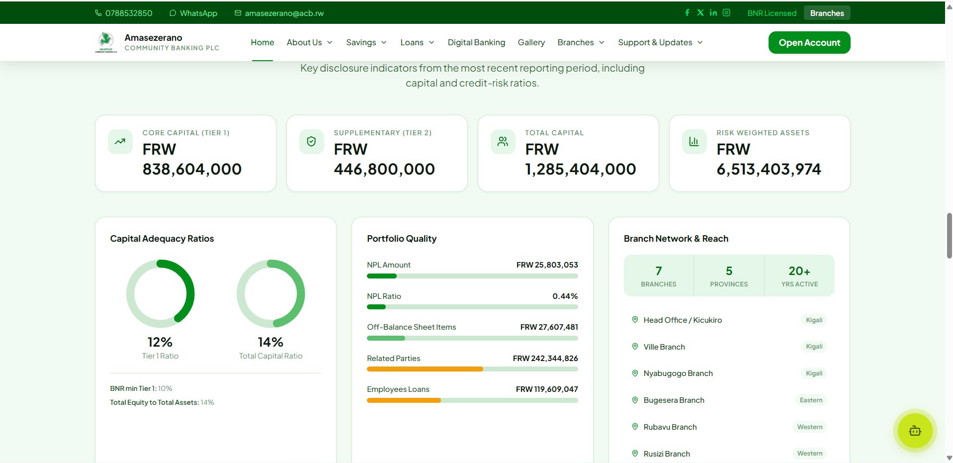The image size is (953, 463).
Task: Click the bar chart icon on Risk Weighted Assets card
Action: pyautogui.click(x=694, y=142)
